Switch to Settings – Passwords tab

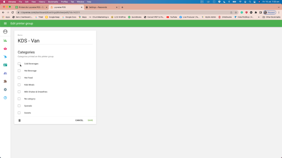point(101,7)
